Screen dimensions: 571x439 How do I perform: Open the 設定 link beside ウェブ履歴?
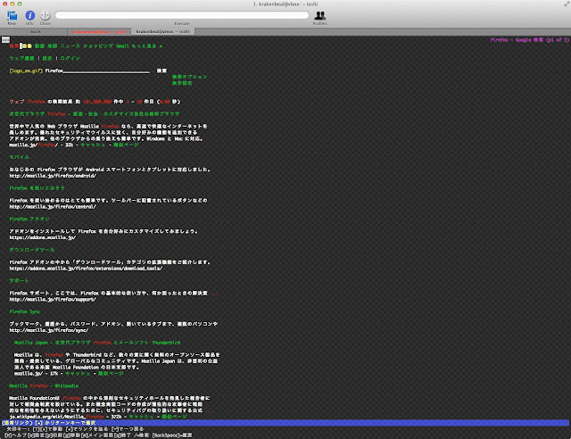(47, 58)
